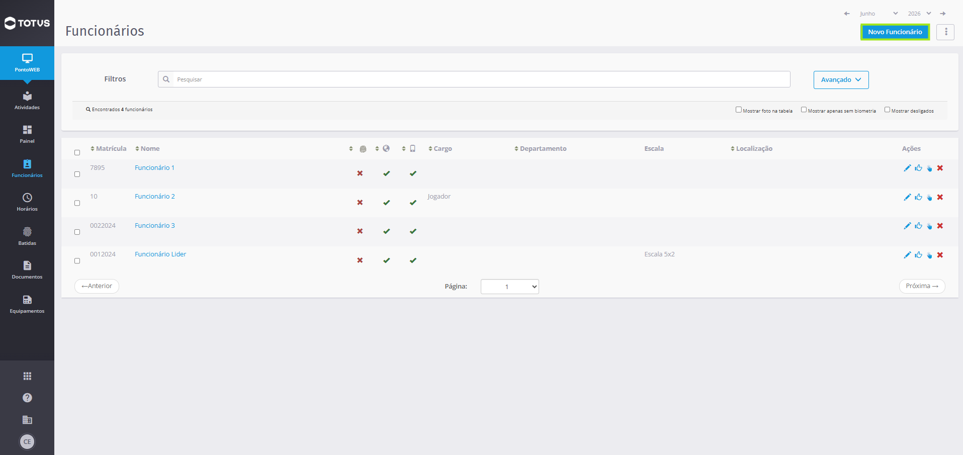Image resolution: width=963 pixels, height=455 pixels.
Task: Toggle the select-all header checkbox
Action: click(x=77, y=152)
